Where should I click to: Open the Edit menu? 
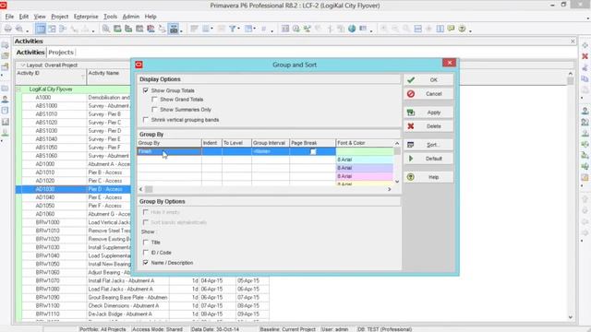(24, 17)
